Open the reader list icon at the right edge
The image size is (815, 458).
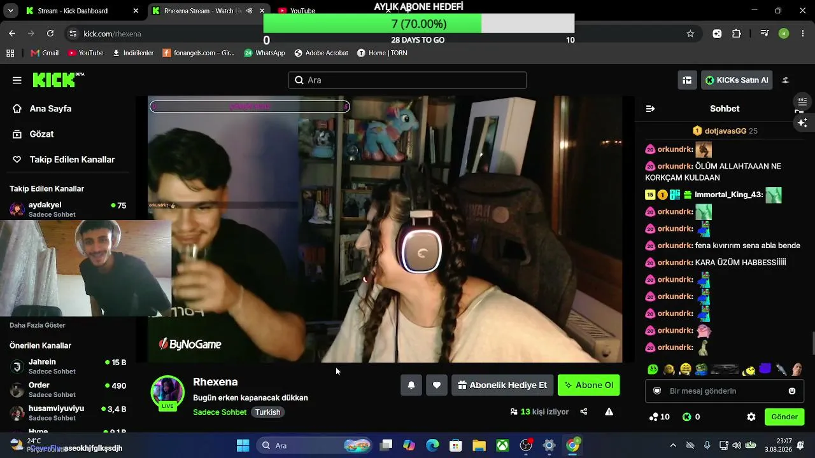(802, 102)
